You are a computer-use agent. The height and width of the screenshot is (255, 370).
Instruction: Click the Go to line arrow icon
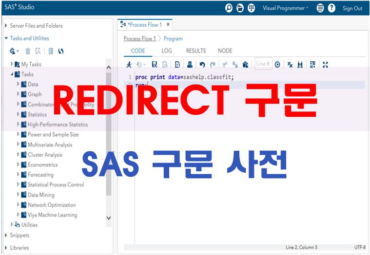(277, 65)
